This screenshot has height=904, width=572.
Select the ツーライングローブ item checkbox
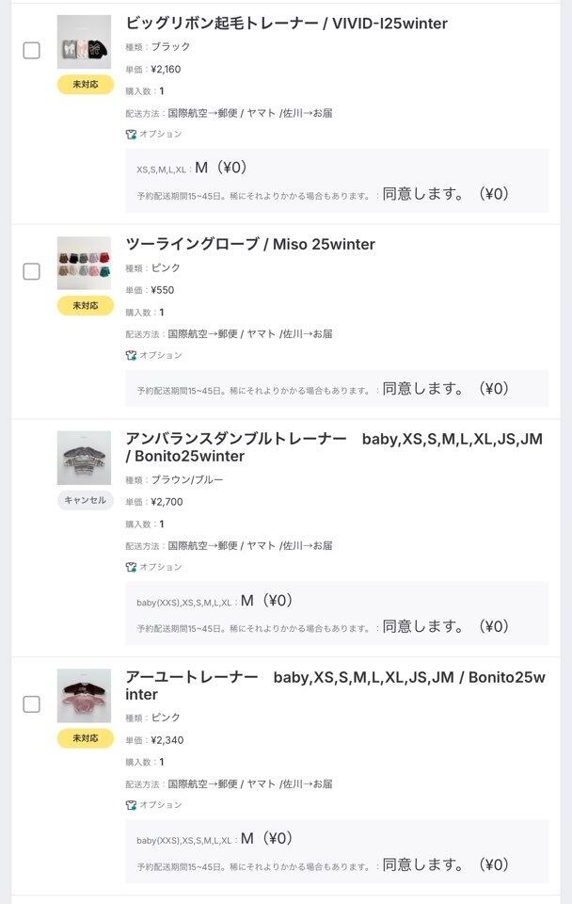(x=31, y=272)
